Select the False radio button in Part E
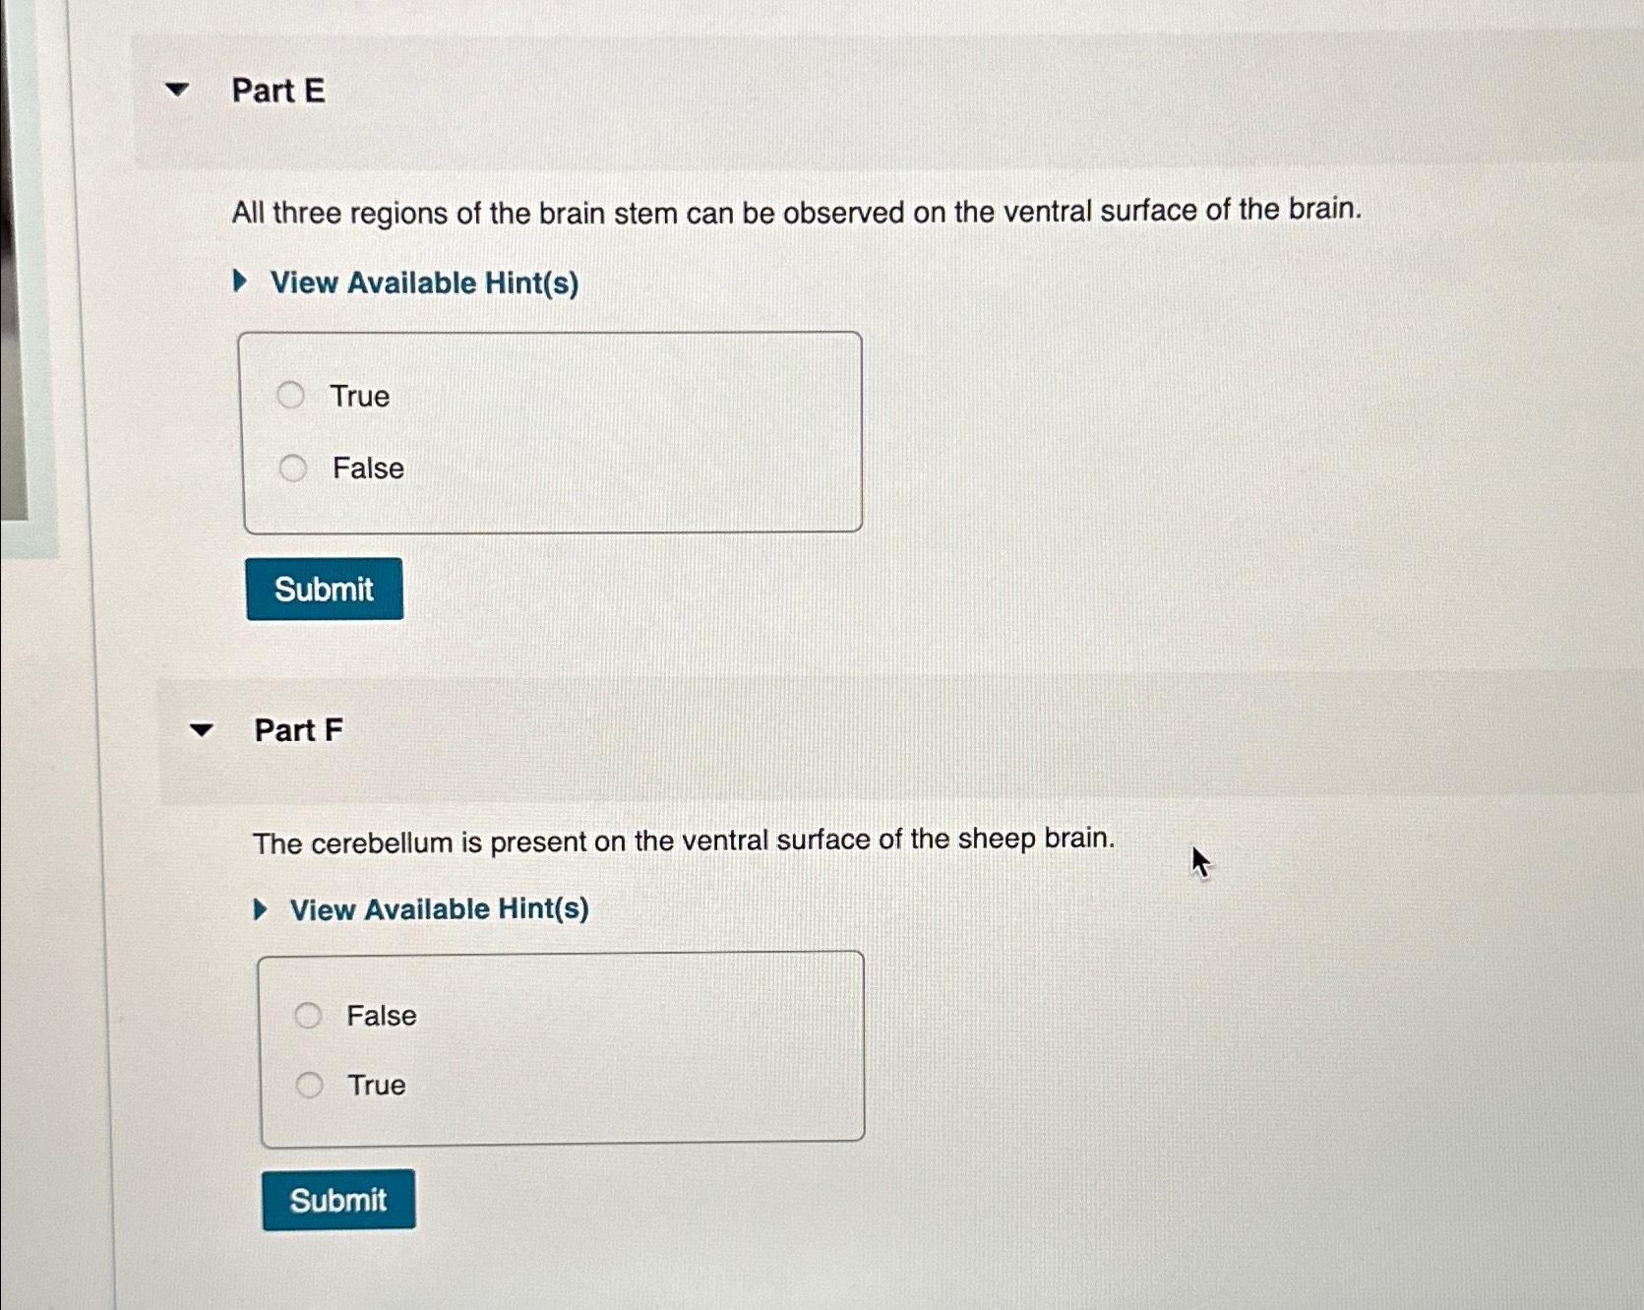Screen dimensions: 1644x1310 pyautogui.click(x=291, y=468)
